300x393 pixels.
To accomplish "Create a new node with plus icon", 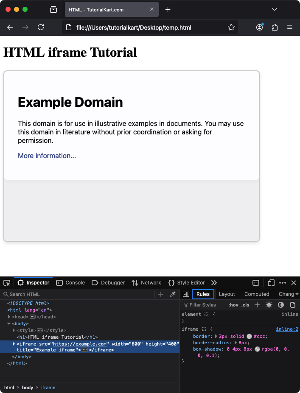I will pyautogui.click(x=161, y=294).
